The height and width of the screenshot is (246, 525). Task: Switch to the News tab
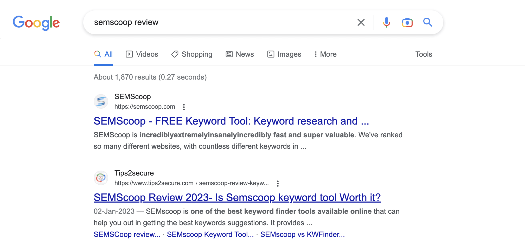click(x=240, y=54)
